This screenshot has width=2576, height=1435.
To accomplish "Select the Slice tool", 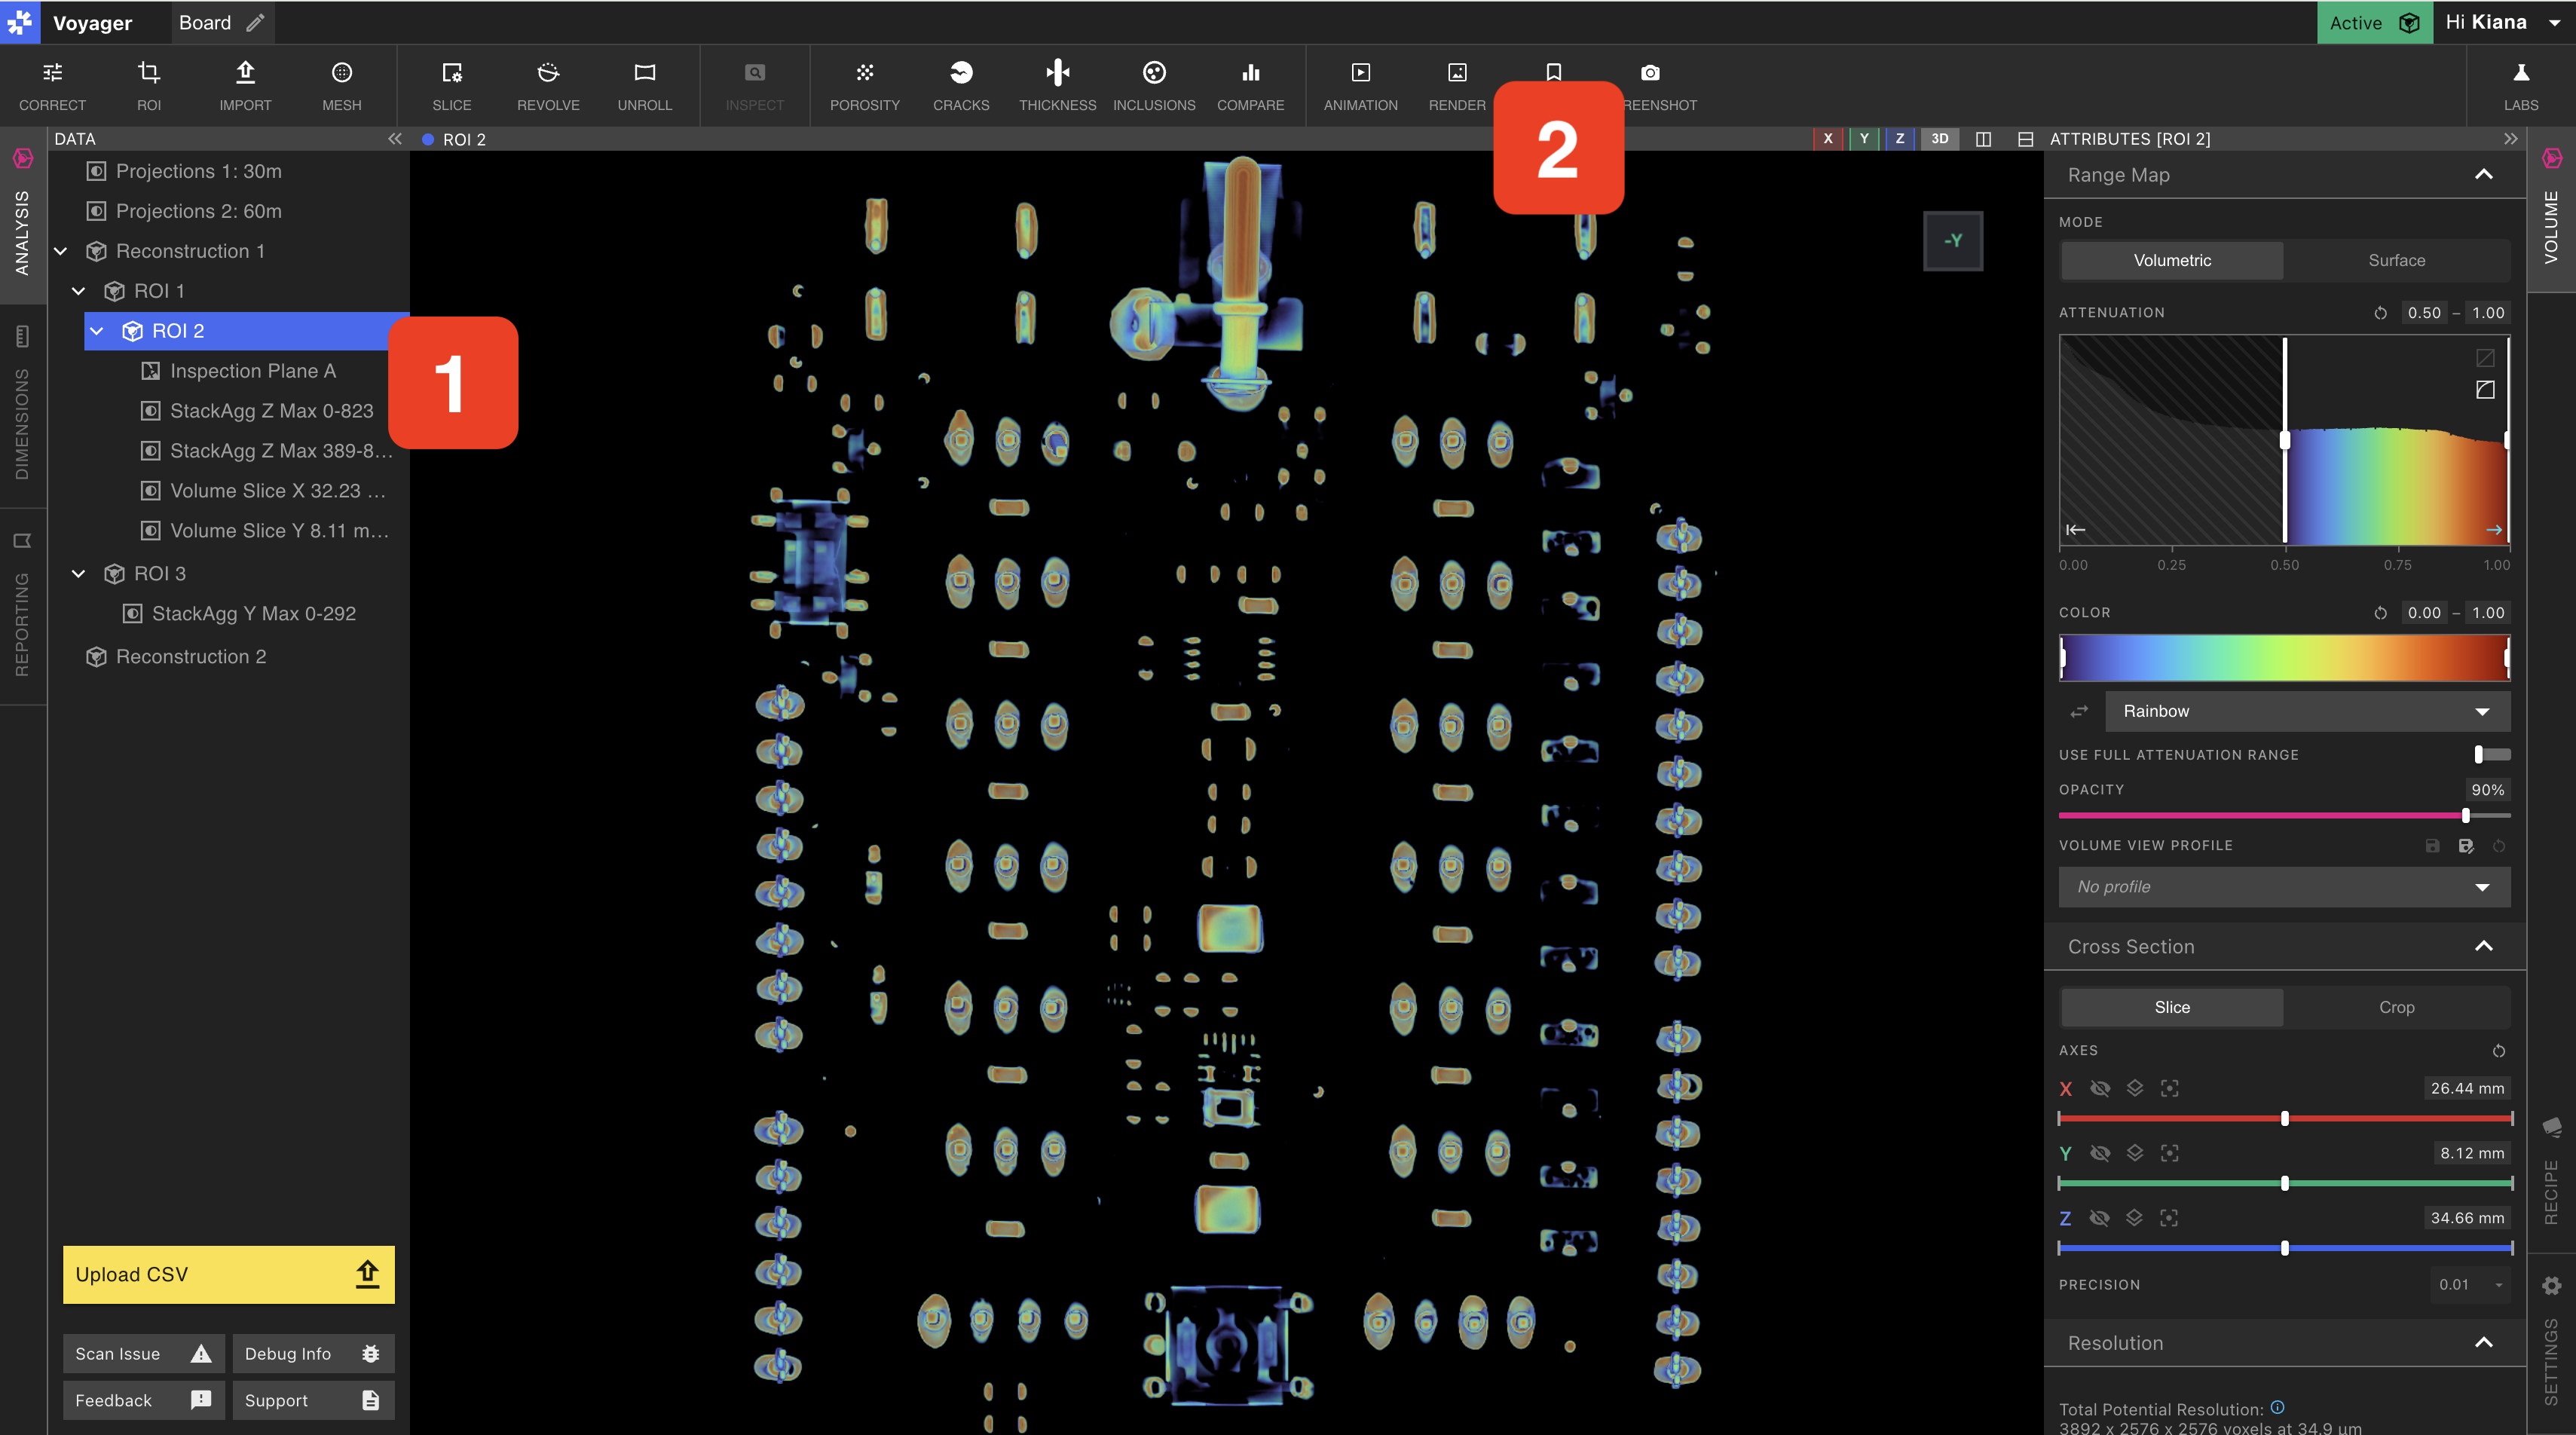I will [x=451, y=85].
